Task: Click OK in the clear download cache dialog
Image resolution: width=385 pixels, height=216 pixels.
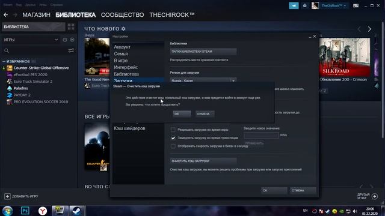Action: 182,114
